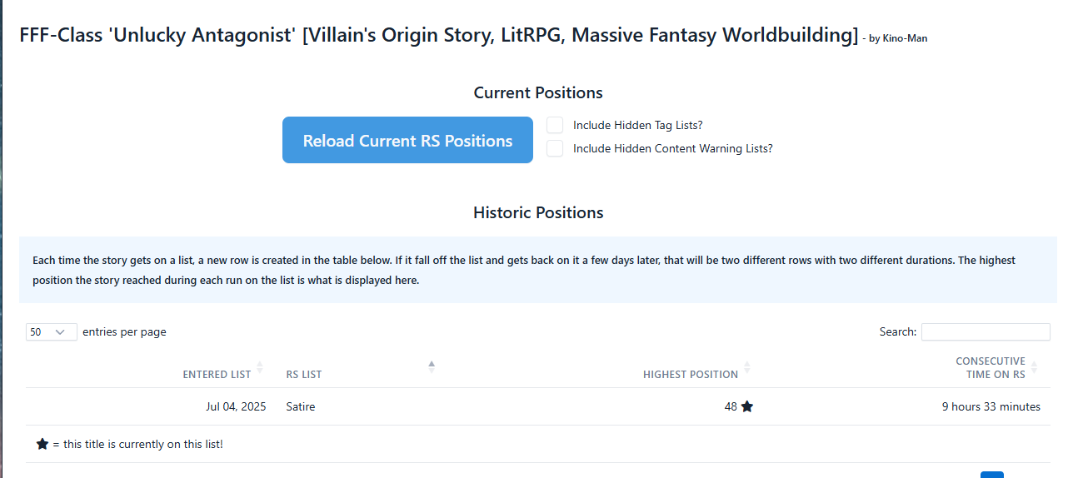
Task: Enable Include Hidden Tag Lists checkbox
Action: tap(555, 125)
